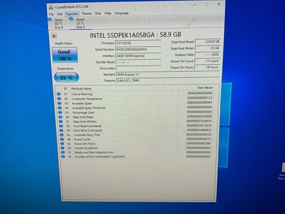The width and height of the screenshot is (285, 214).
Task: Click the status icon for Data Units Read
Action: coord(60,117)
